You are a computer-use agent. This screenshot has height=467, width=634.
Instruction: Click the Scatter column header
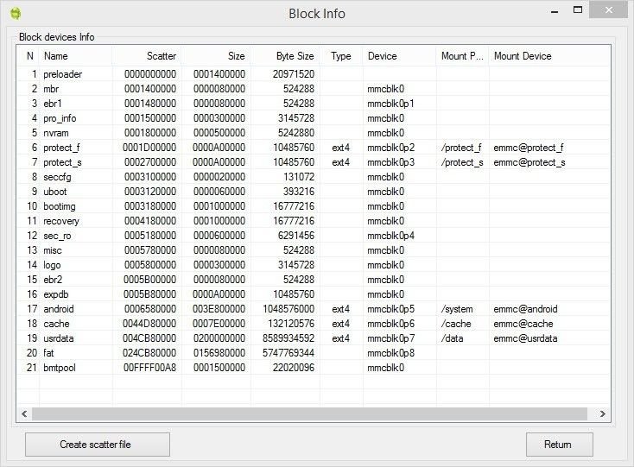(x=146, y=56)
